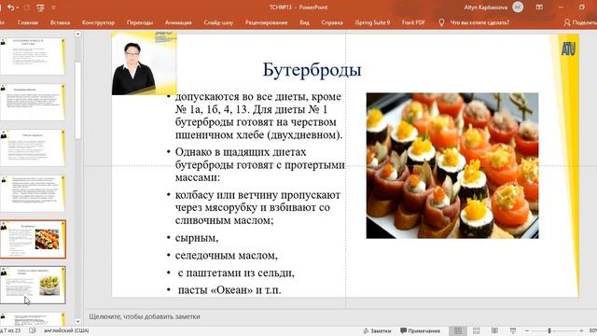This screenshot has width=597, height=336.
Task: Open Altyn Kapbassova account name
Action: click(485, 7)
